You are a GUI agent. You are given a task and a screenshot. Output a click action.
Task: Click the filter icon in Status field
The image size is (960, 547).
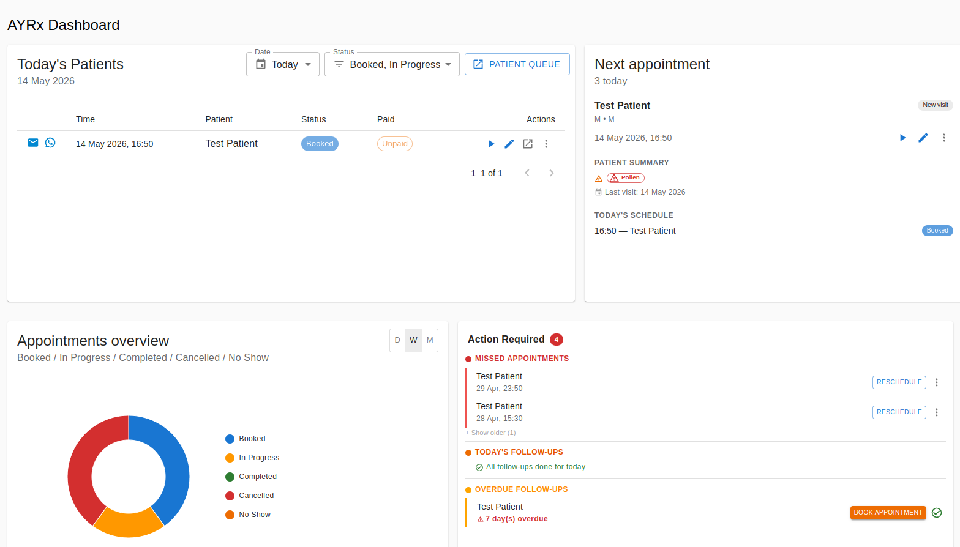pos(339,64)
